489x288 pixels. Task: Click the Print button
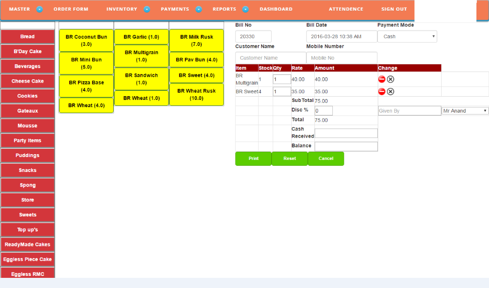[253, 158]
